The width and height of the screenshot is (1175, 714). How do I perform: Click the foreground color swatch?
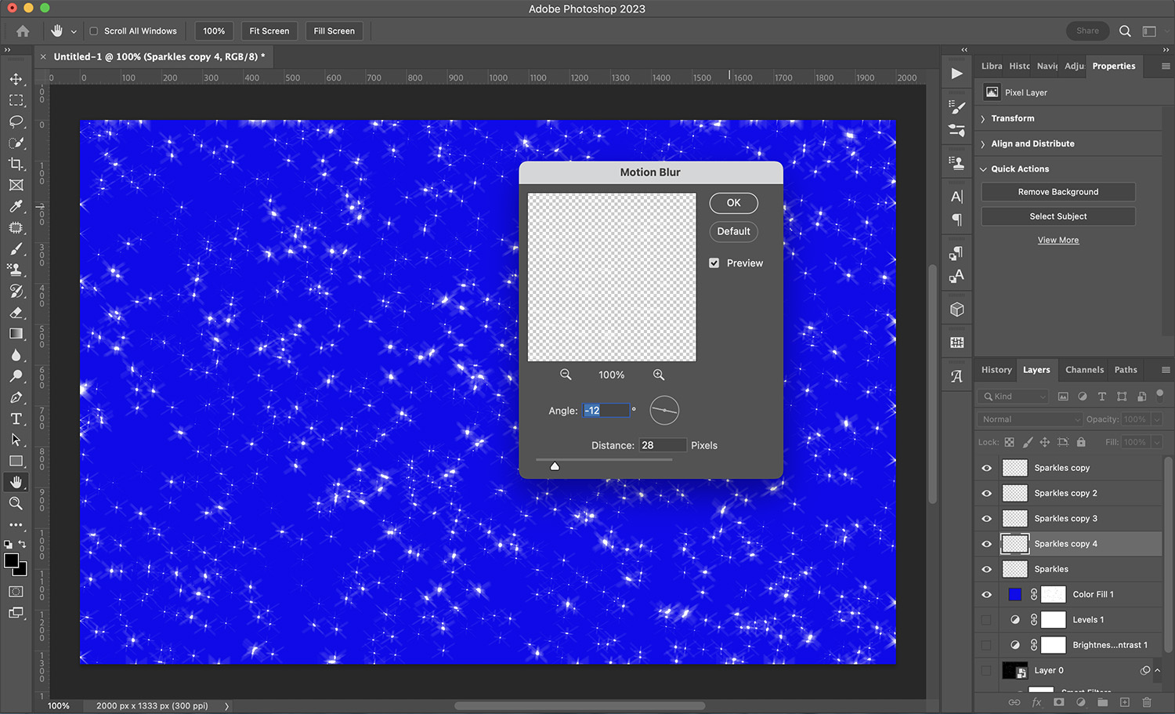tap(12, 560)
